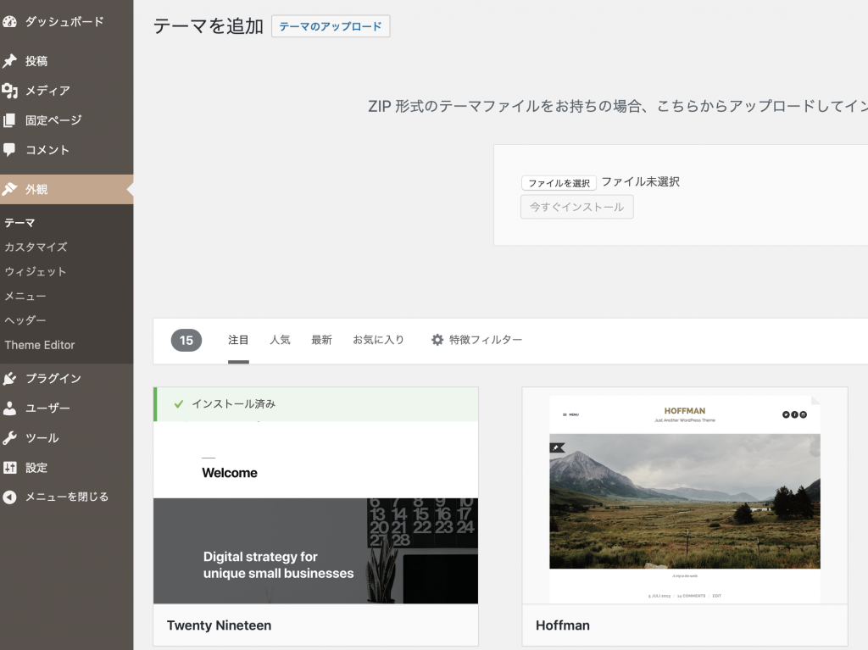Click the インストール済み notice

pyautogui.click(x=315, y=404)
